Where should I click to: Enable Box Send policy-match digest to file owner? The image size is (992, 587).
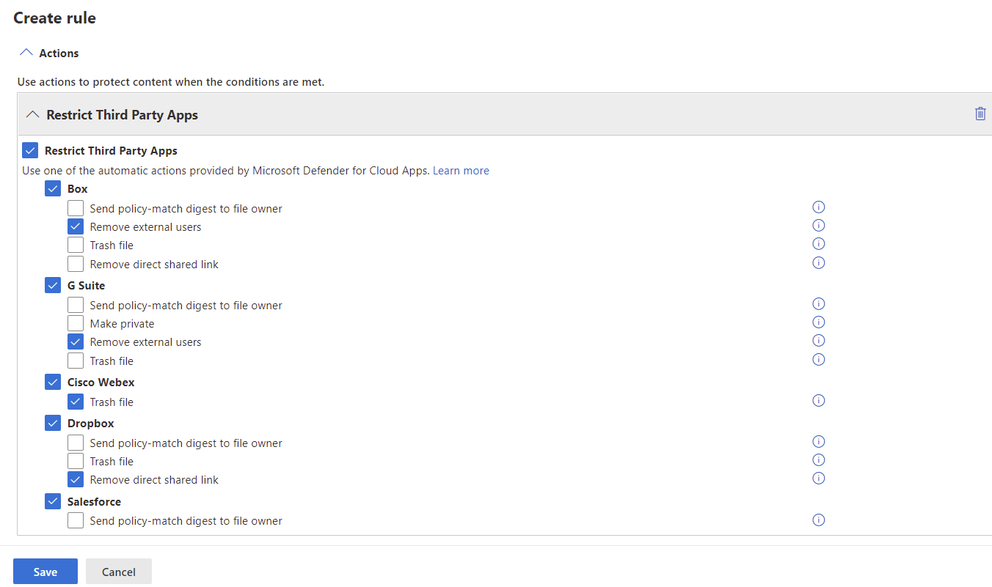(x=76, y=208)
